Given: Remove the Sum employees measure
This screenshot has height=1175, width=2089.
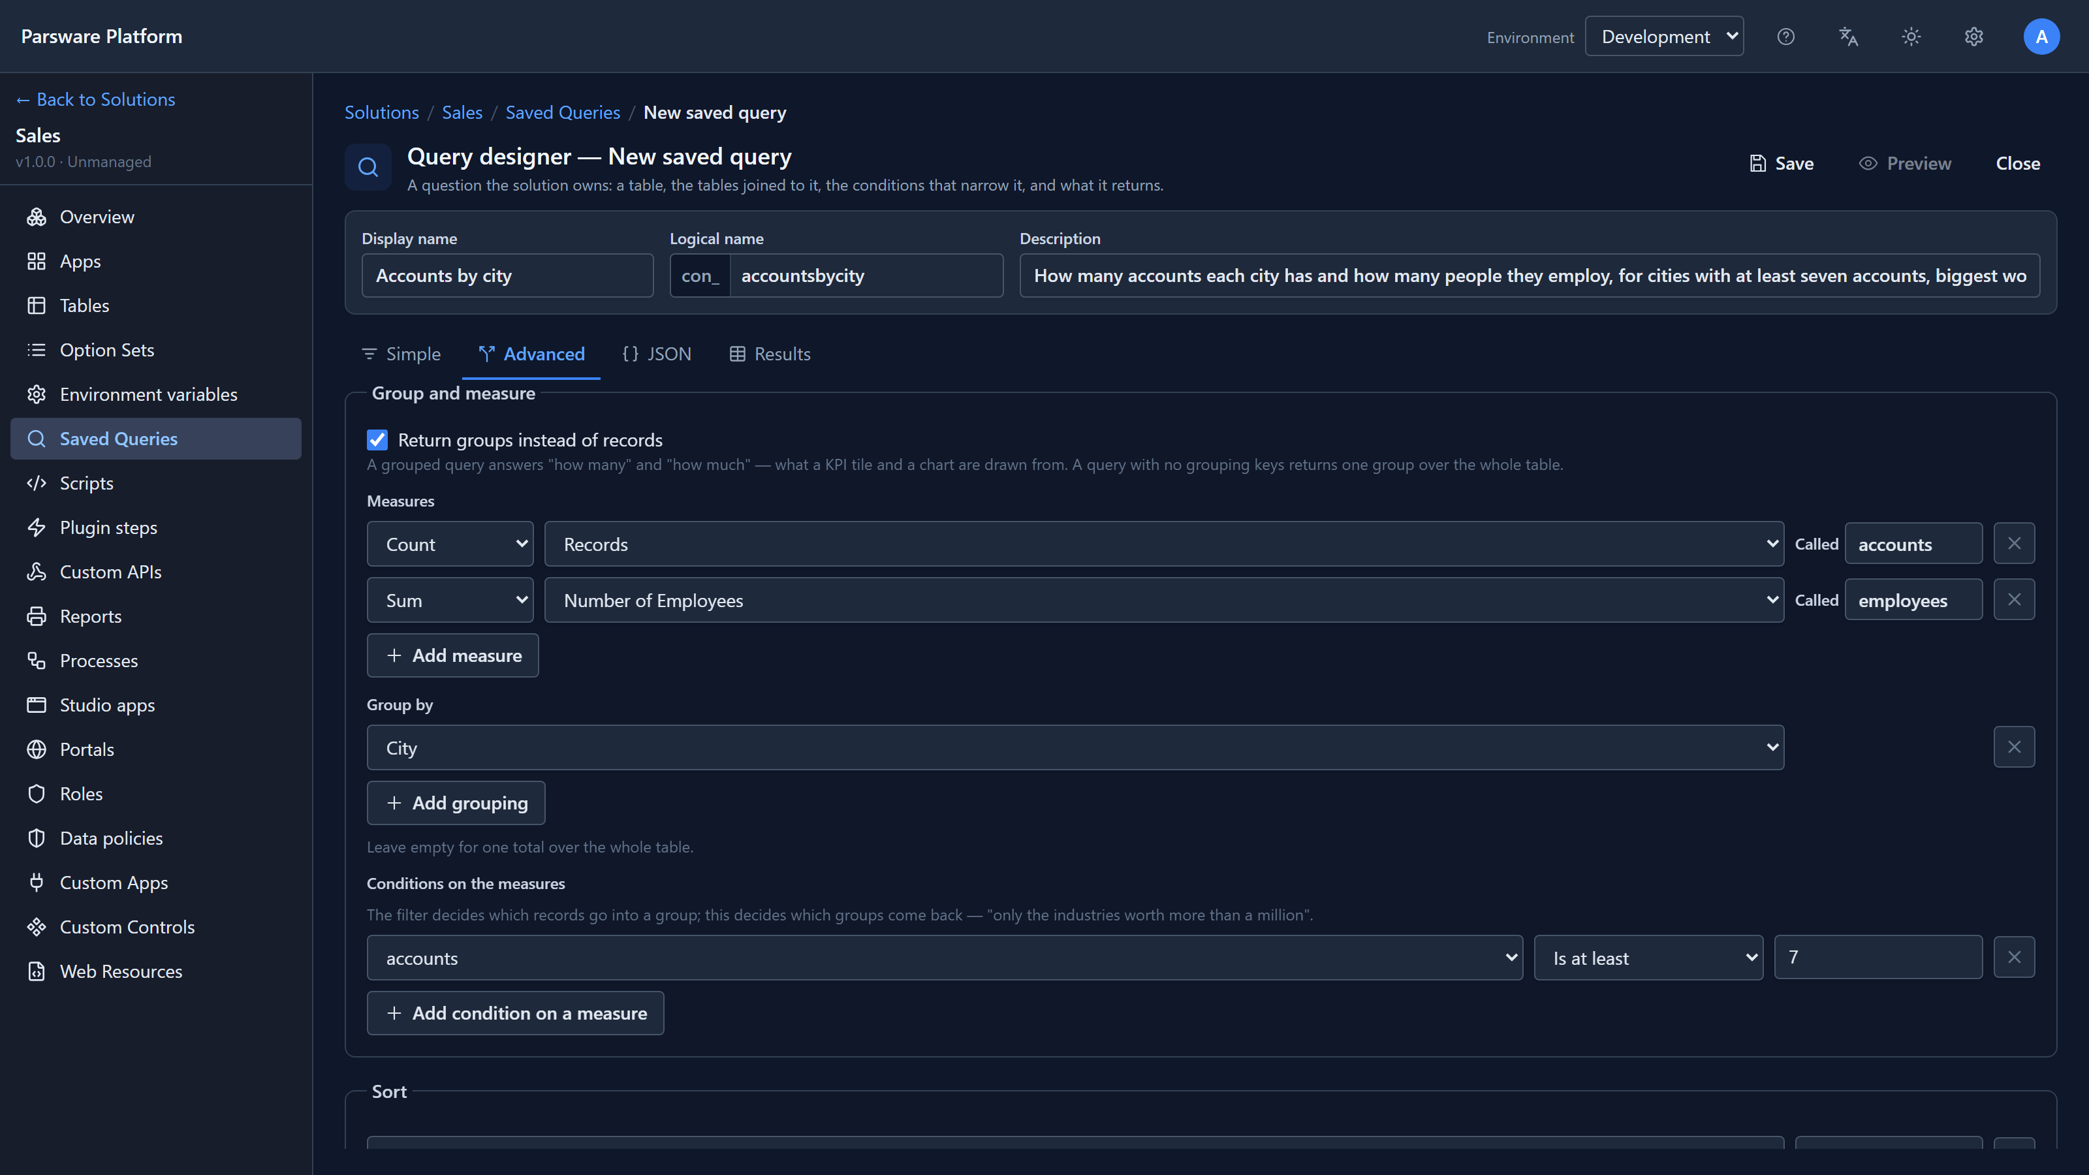Looking at the screenshot, I should (2015, 599).
